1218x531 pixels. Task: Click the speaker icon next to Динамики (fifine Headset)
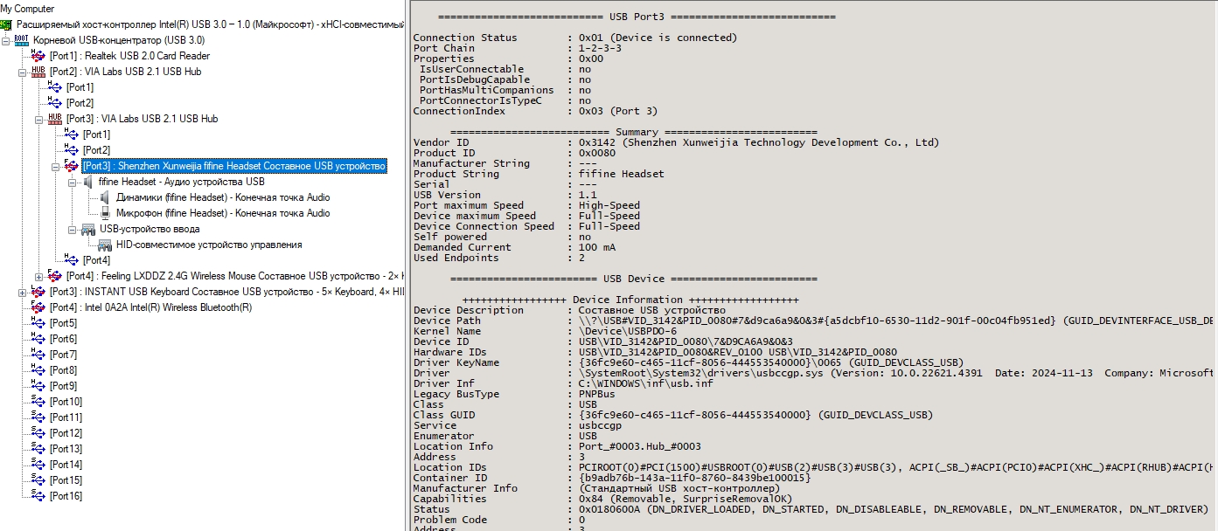coord(105,197)
